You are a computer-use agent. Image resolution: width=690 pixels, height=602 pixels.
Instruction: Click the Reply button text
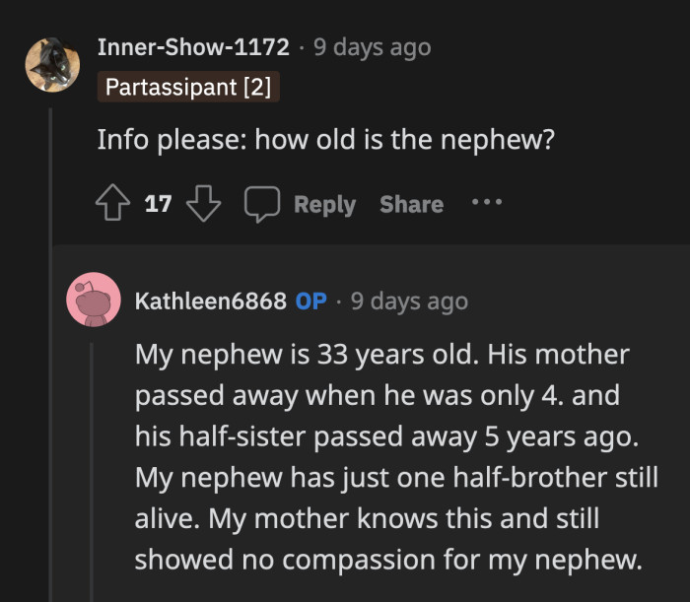pyautogui.click(x=324, y=204)
